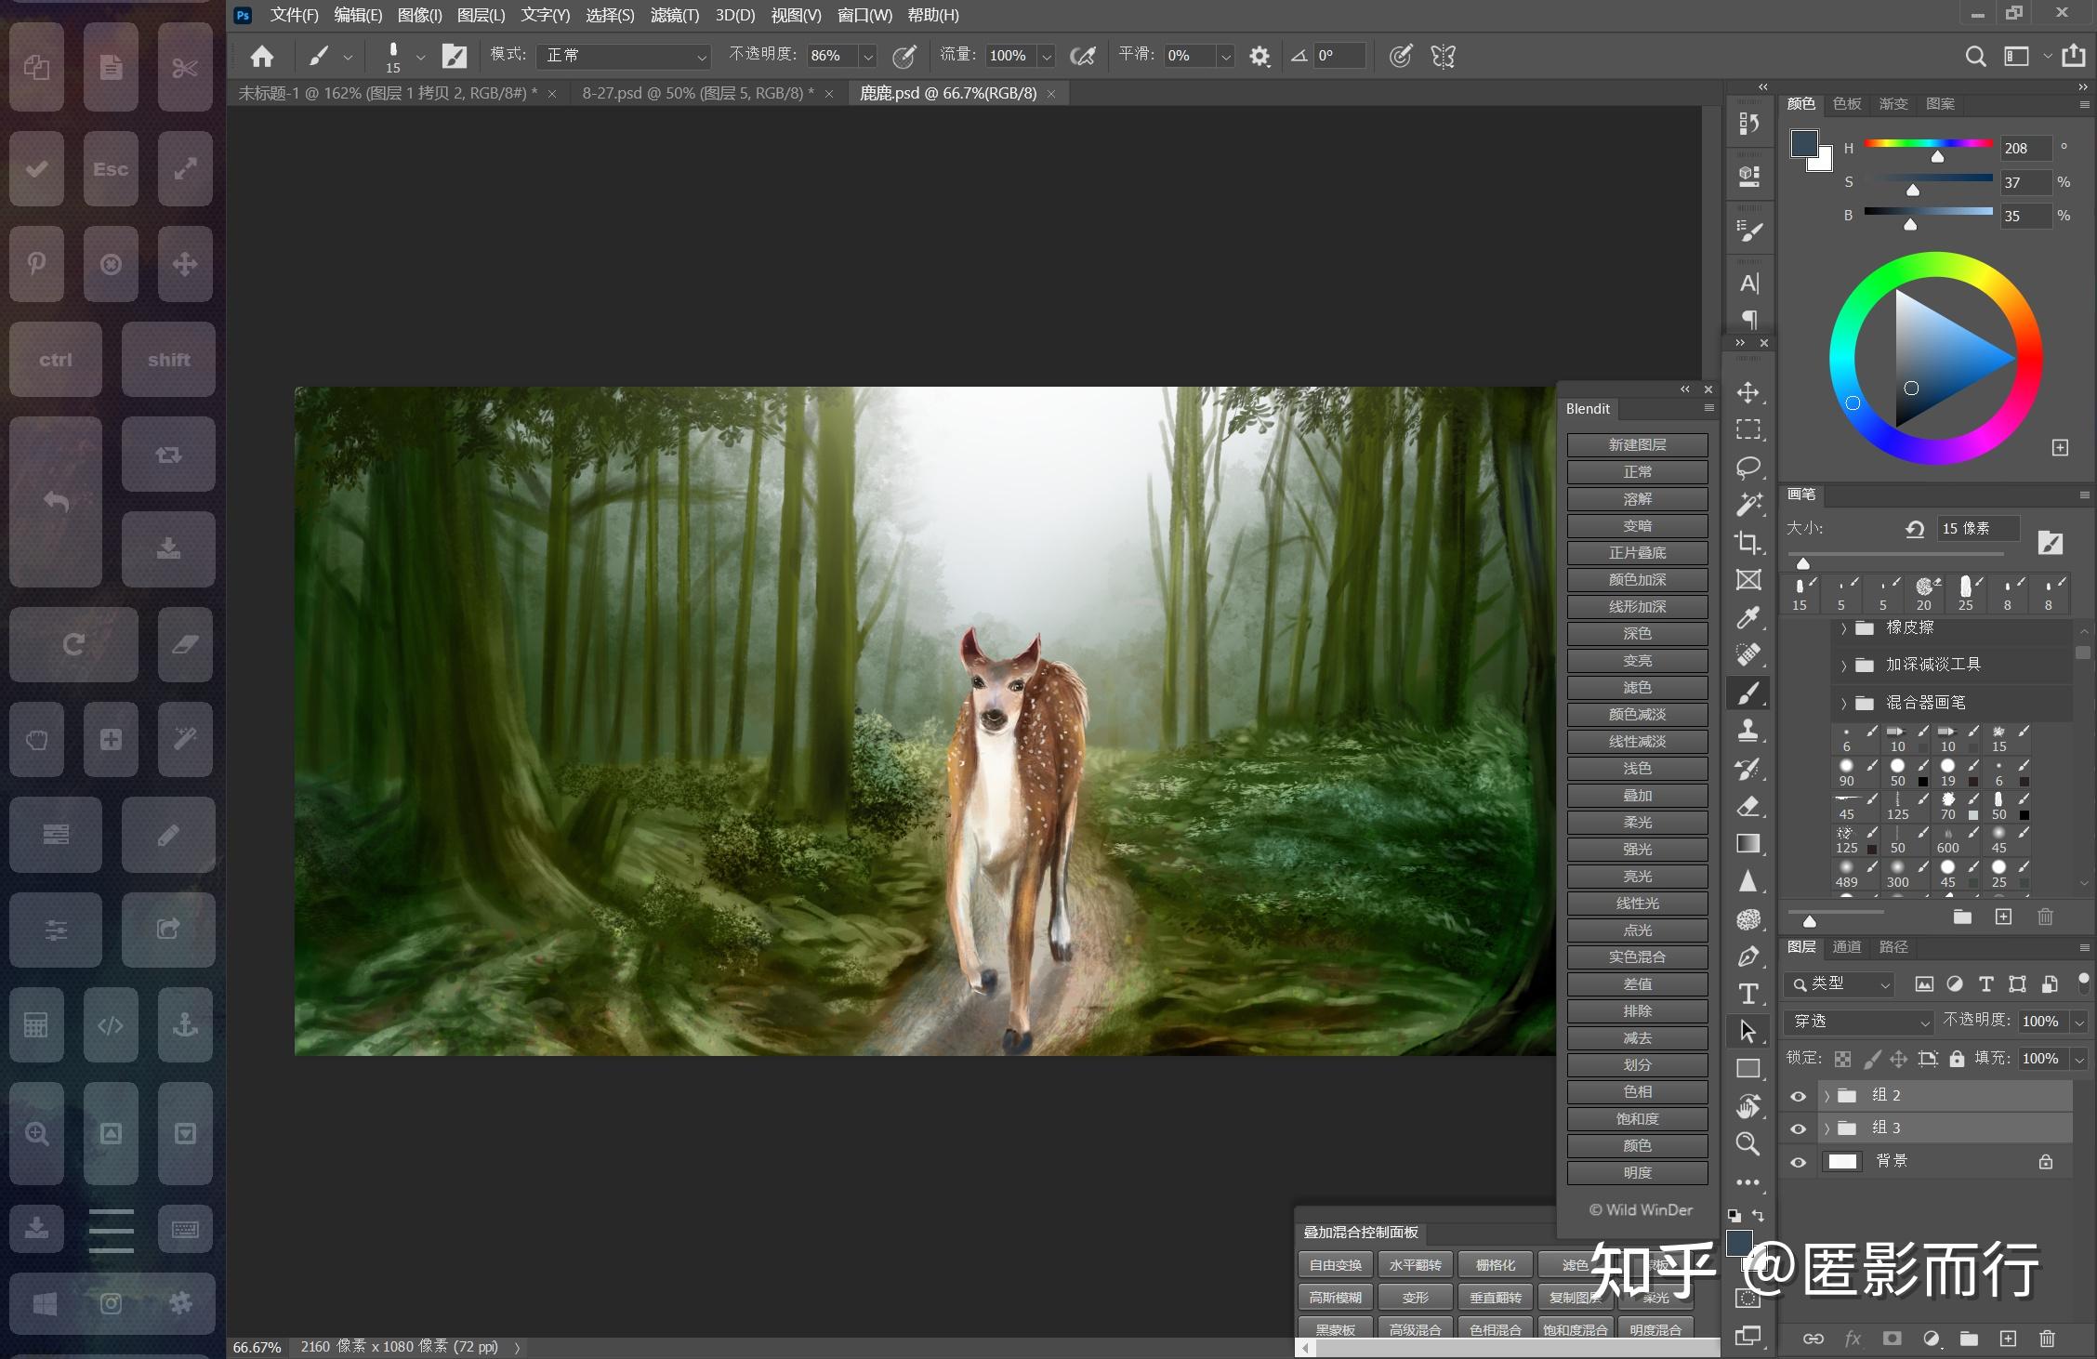Select the Eraser tool in toolbox
Viewport: 2097px width, 1359px height.
click(1747, 806)
